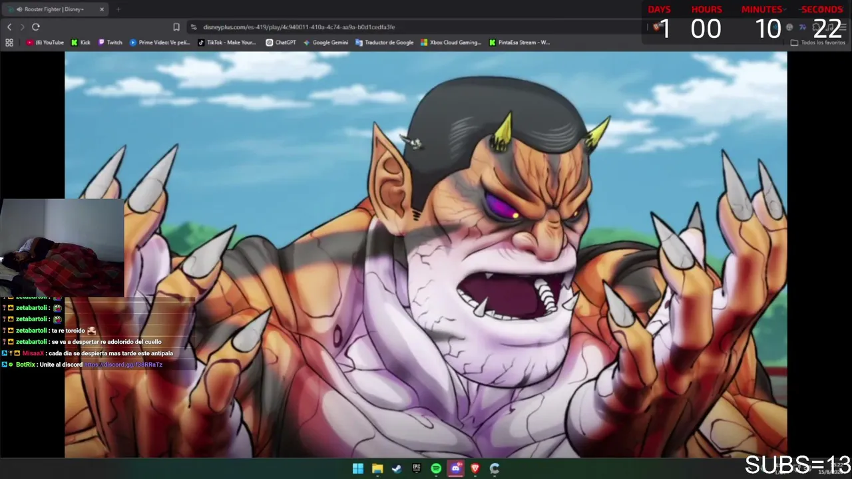
Task: Open the Xbox Cloud Gaming bookmark
Action: click(451, 43)
